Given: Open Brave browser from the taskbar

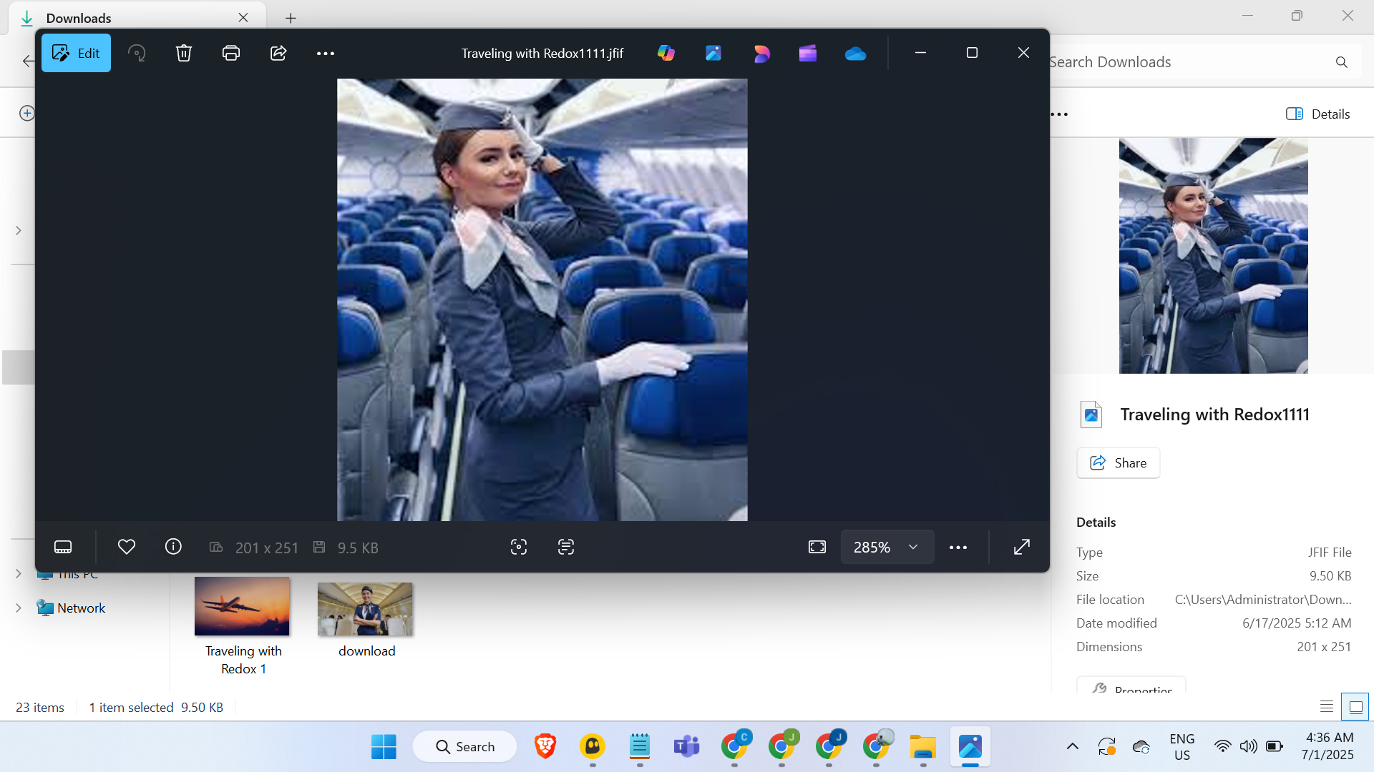Looking at the screenshot, I should coord(545,747).
